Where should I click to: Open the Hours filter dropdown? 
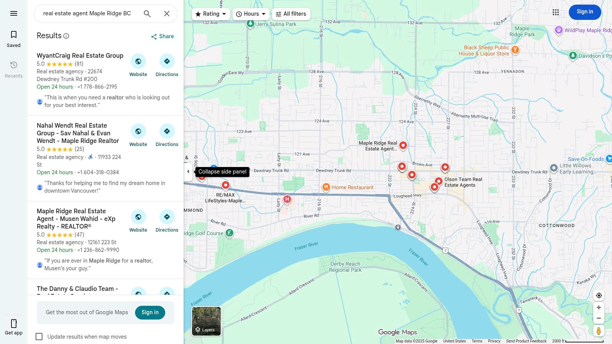(x=251, y=14)
